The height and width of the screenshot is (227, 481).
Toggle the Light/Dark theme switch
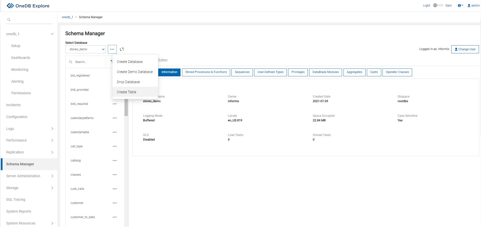(438, 6)
